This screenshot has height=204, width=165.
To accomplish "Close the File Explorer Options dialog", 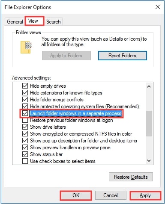I will click(x=158, y=7).
